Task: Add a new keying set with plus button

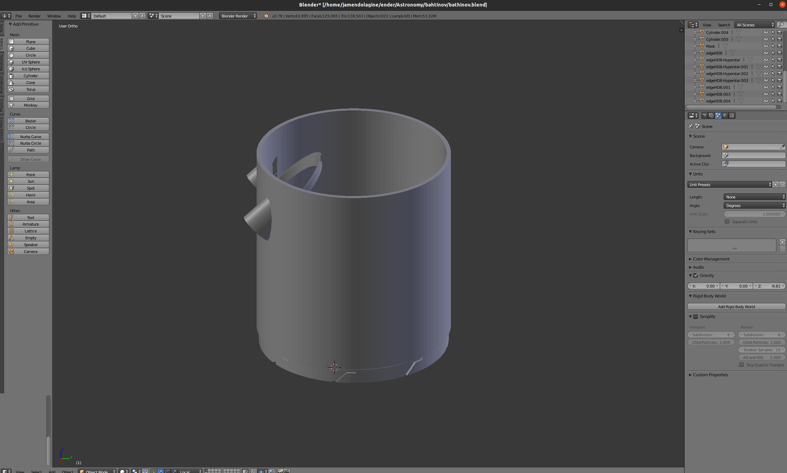Action: 782,242
